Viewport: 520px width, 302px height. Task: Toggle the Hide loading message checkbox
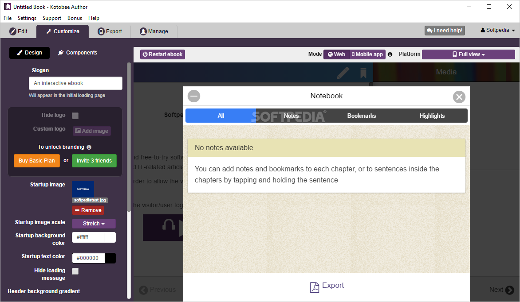pyautogui.click(x=75, y=271)
